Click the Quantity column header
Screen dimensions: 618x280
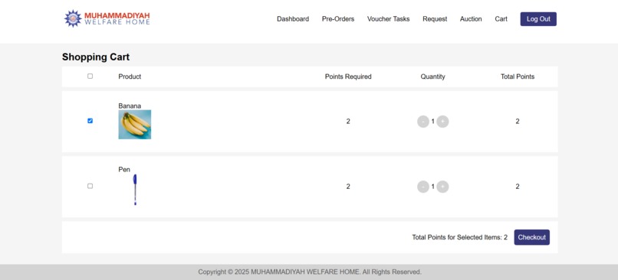(x=432, y=77)
